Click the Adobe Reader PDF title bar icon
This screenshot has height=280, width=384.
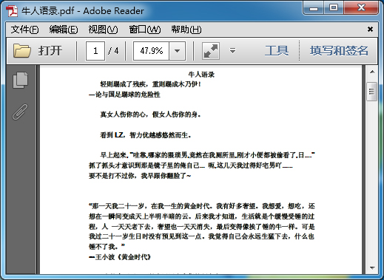12,11
